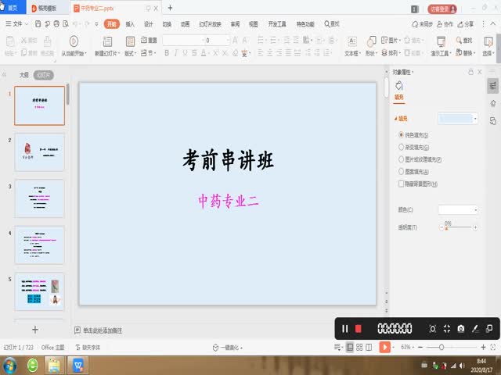Switch to outline view in left pane

24,75
